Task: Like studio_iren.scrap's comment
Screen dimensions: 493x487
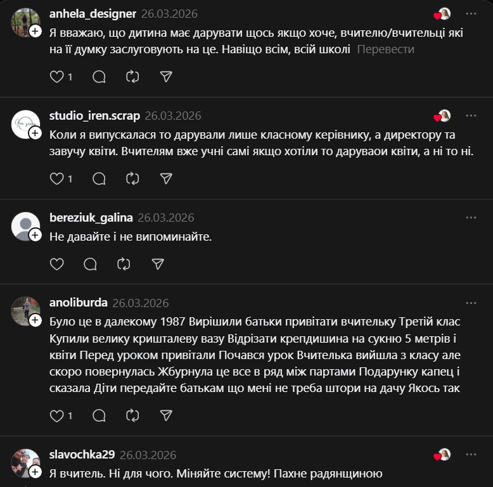Action: coord(57,179)
